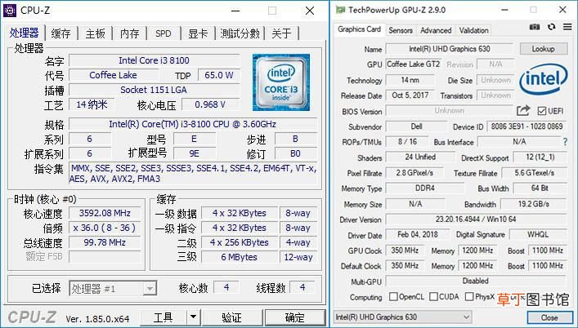Click the 0.968 V core voltage value
578x328 pixels.
pos(210,104)
